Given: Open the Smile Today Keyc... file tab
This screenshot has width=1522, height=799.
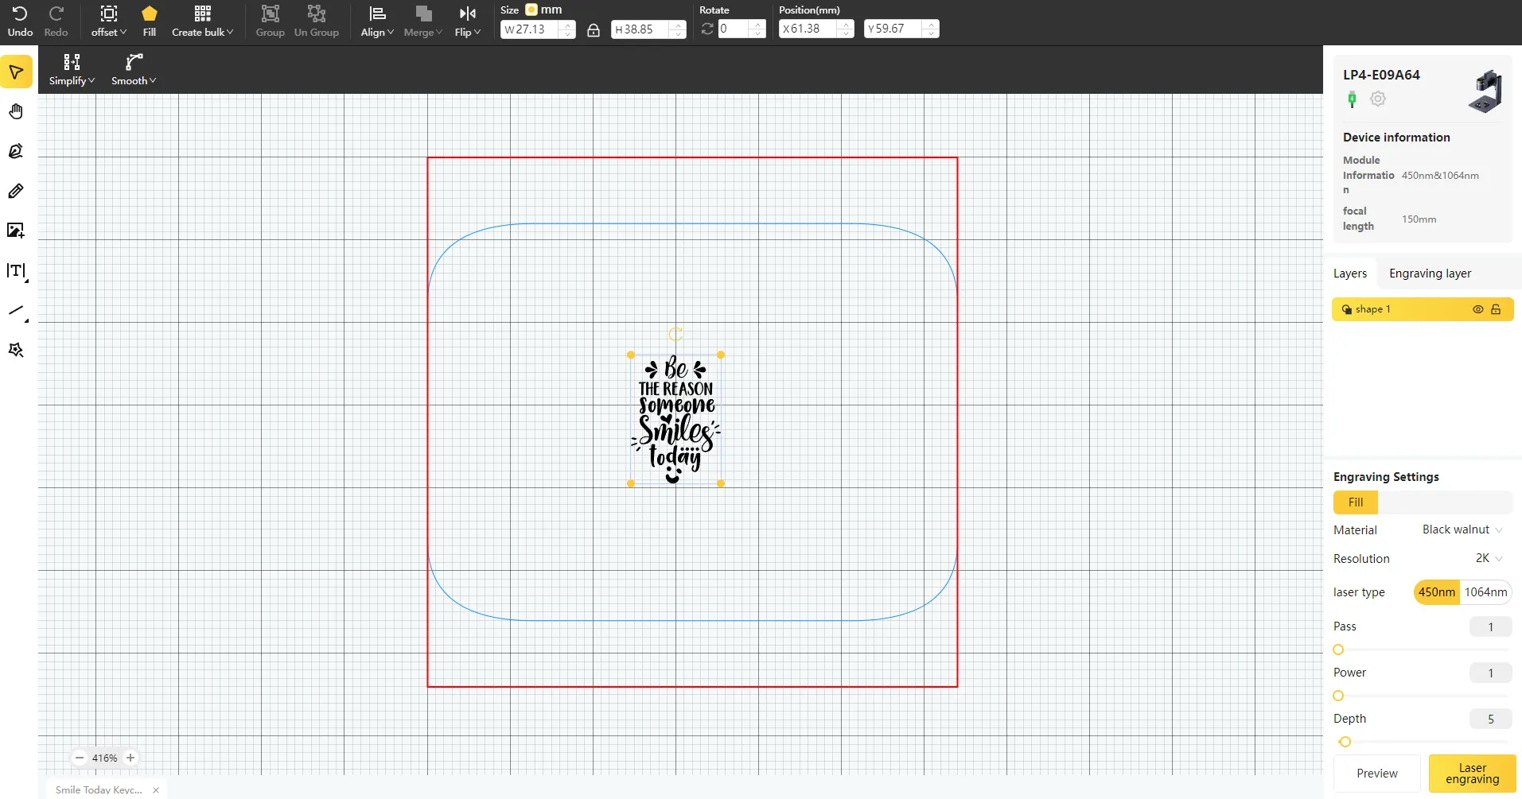Looking at the screenshot, I should tap(99, 789).
